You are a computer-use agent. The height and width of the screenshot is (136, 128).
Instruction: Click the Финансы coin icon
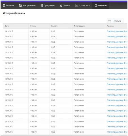(x=96, y=5)
